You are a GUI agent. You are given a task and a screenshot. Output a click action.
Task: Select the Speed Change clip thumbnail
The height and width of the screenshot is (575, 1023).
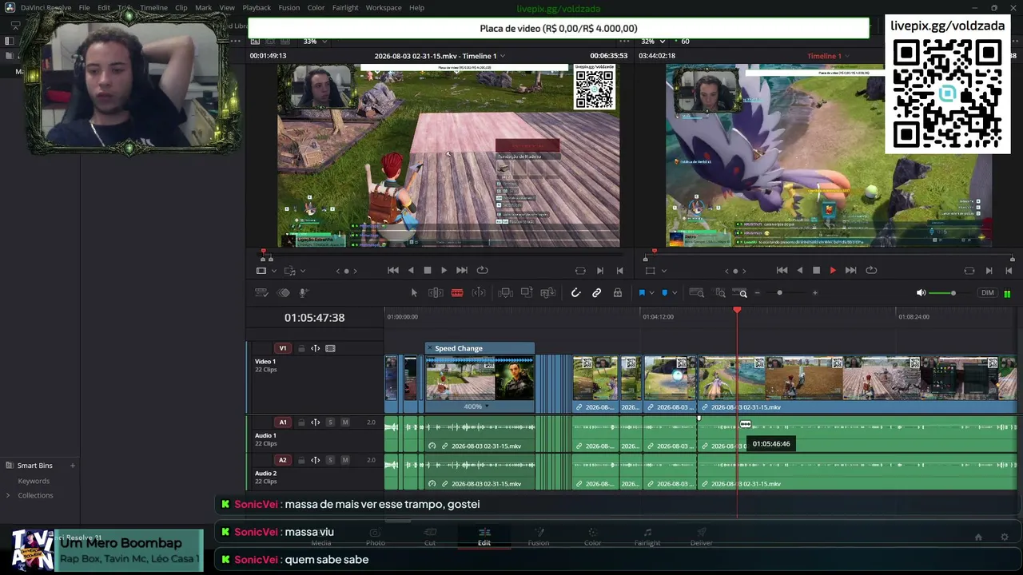(x=480, y=379)
